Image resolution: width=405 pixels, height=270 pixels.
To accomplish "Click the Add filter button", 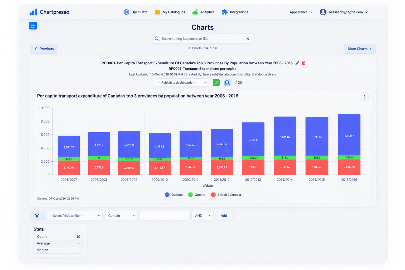I will click(x=224, y=216).
